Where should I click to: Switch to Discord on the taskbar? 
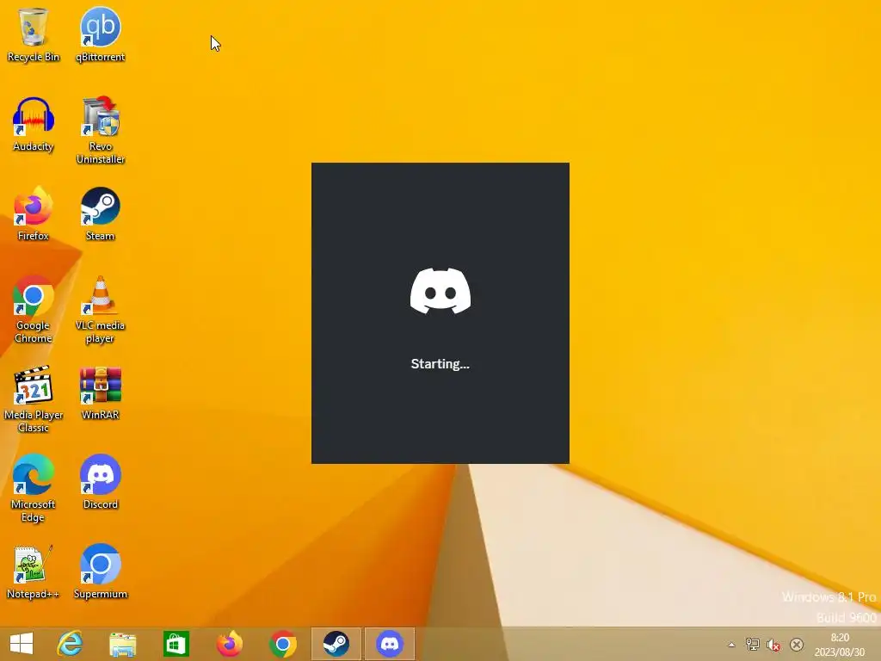(390, 644)
